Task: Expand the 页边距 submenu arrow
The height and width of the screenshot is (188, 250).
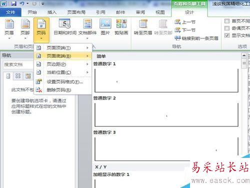Action: (x=87, y=64)
